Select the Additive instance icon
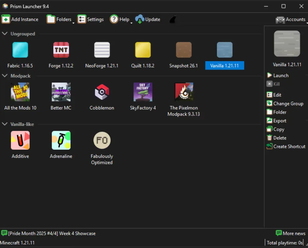 [20, 140]
